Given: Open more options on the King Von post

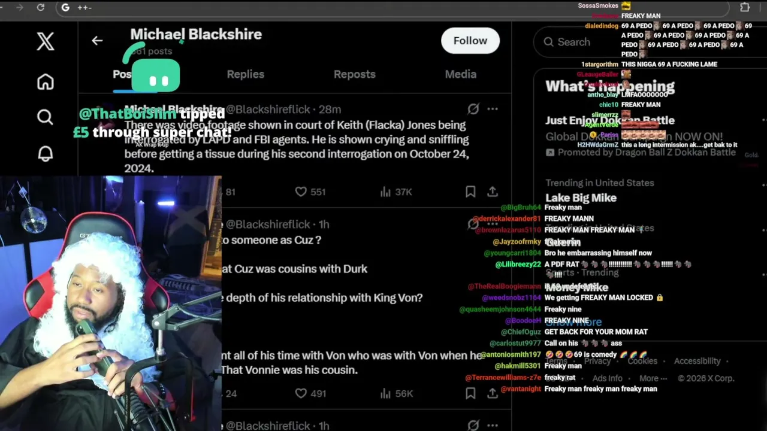Looking at the screenshot, I should point(493,224).
